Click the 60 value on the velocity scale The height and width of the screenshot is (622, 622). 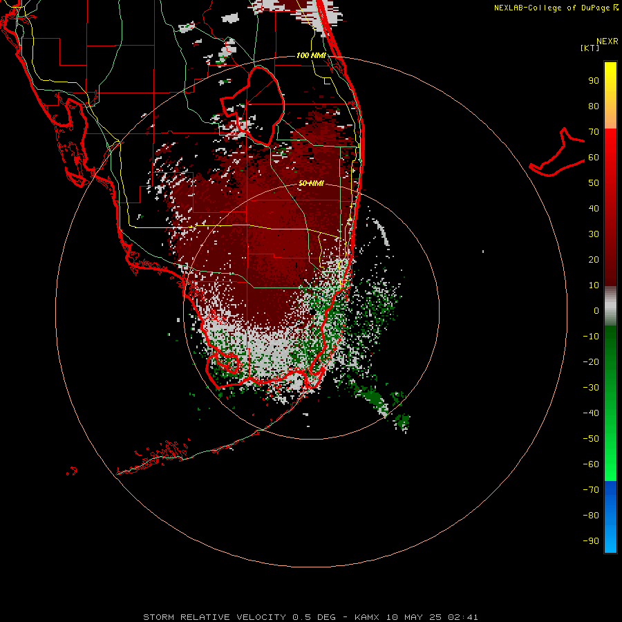tap(594, 158)
